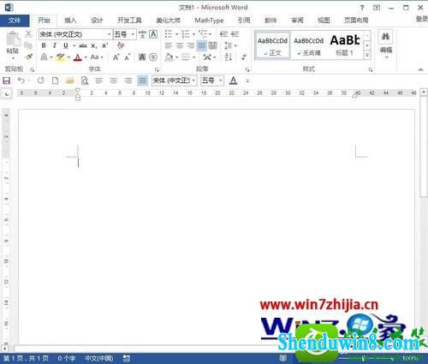The image size is (428, 364).
Task: Toggle abc strikethrough formatting
Action: click(x=83, y=45)
